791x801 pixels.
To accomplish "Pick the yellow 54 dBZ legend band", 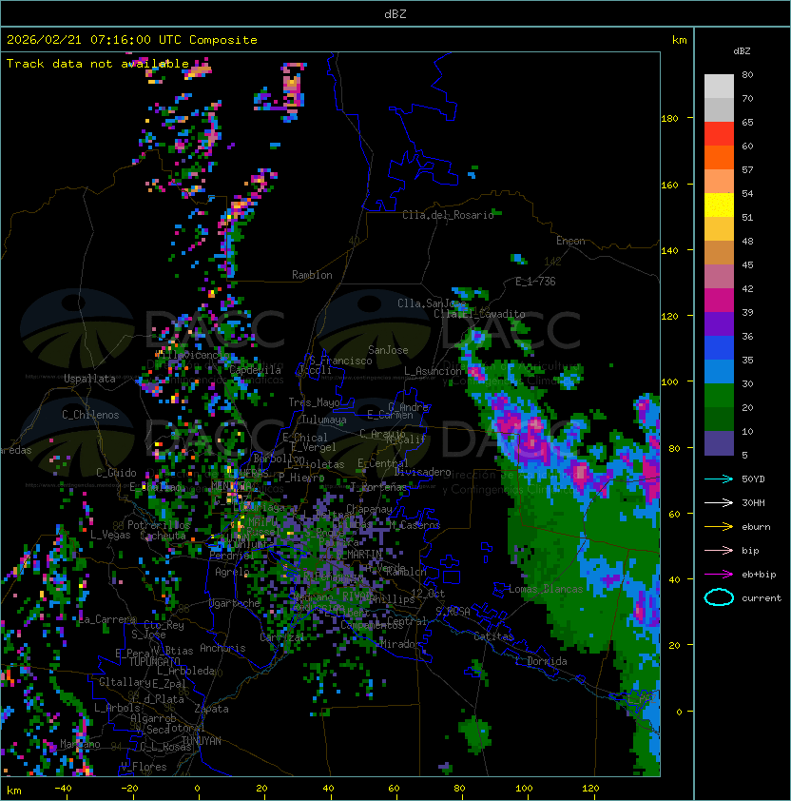I will click(719, 205).
